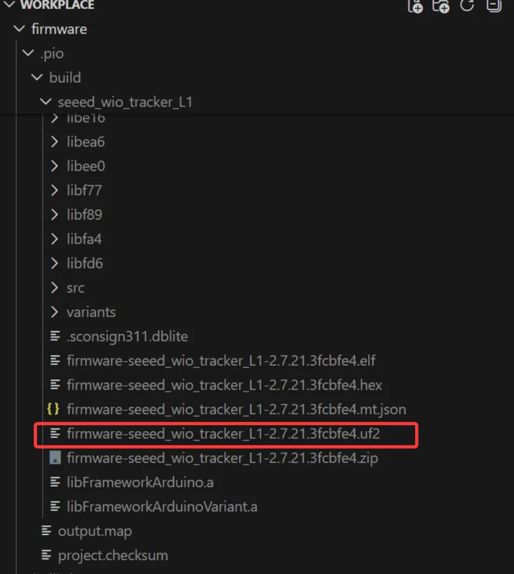This screenshot has width=514, height=574.
Task: Click the output.map file icon
Action: pos(46,531)
